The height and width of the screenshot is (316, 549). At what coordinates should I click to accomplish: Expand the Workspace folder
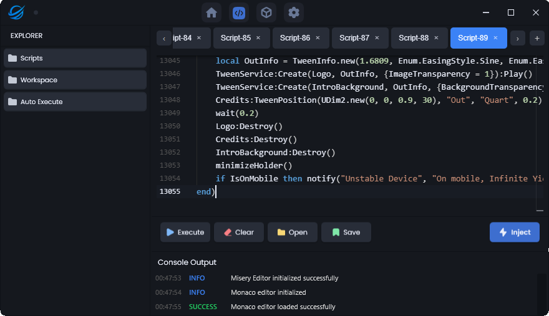click(x=75, y=80)
